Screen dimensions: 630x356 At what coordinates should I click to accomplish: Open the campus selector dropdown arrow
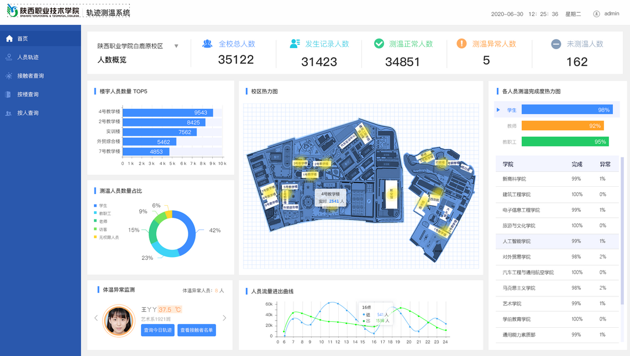click(176, 46)
